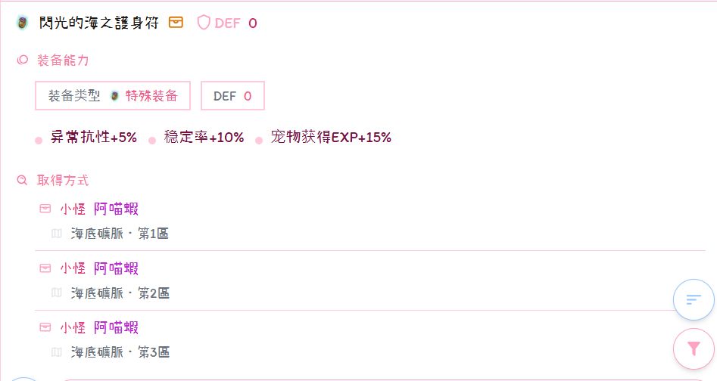The height and width of the screenshot is (381, 717).
Task: Open the pink funnel filter button
Action: click(694, 348)
